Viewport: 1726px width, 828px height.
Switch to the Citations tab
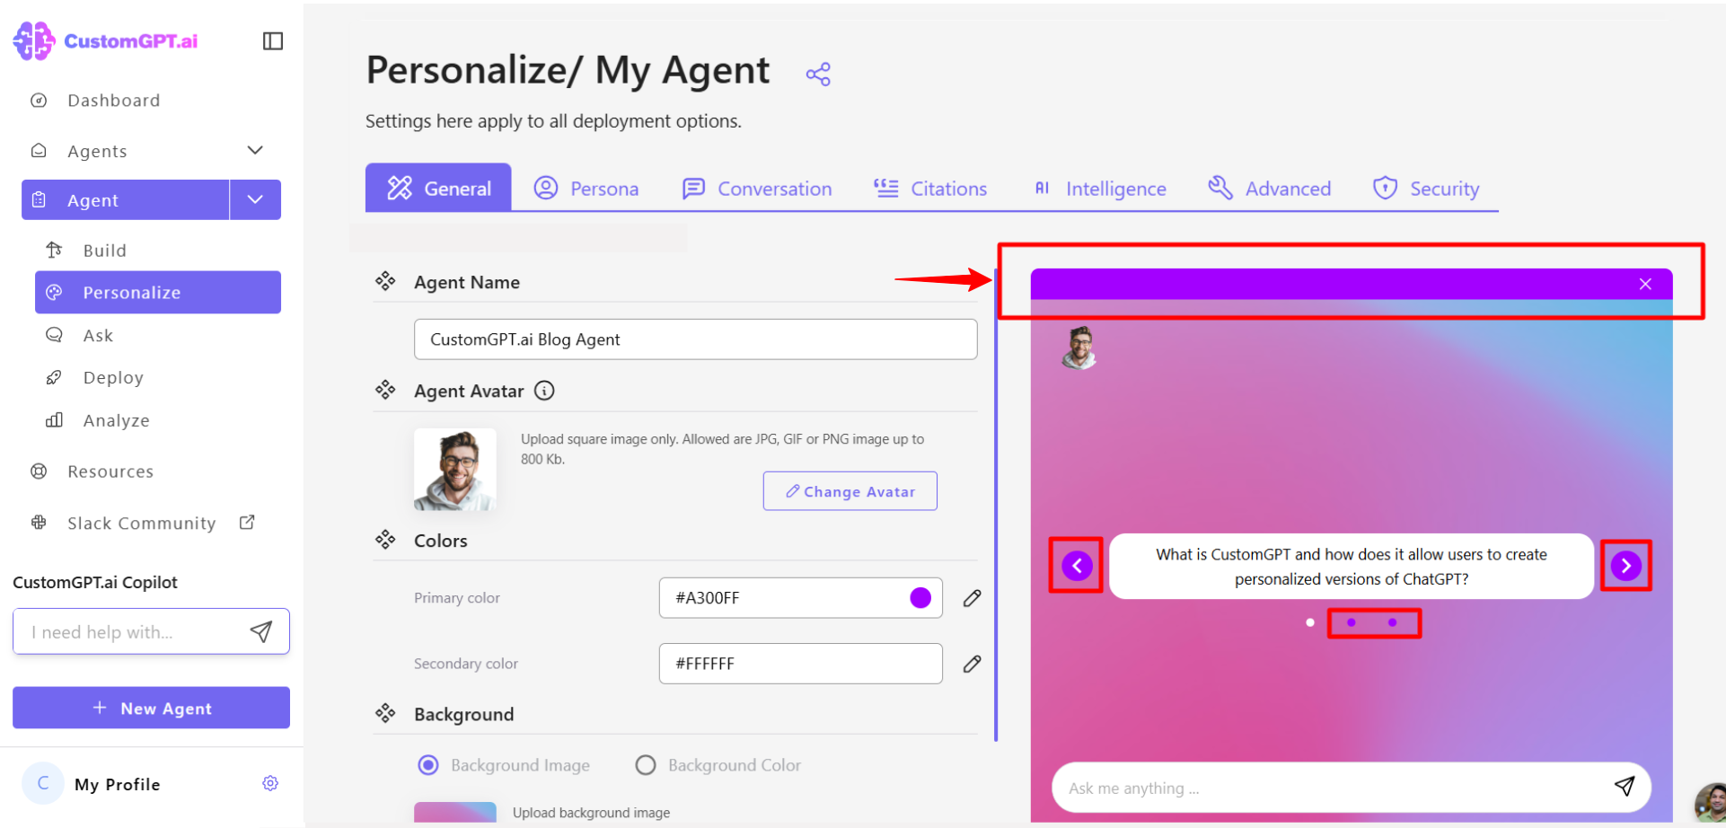click(930, 189)
